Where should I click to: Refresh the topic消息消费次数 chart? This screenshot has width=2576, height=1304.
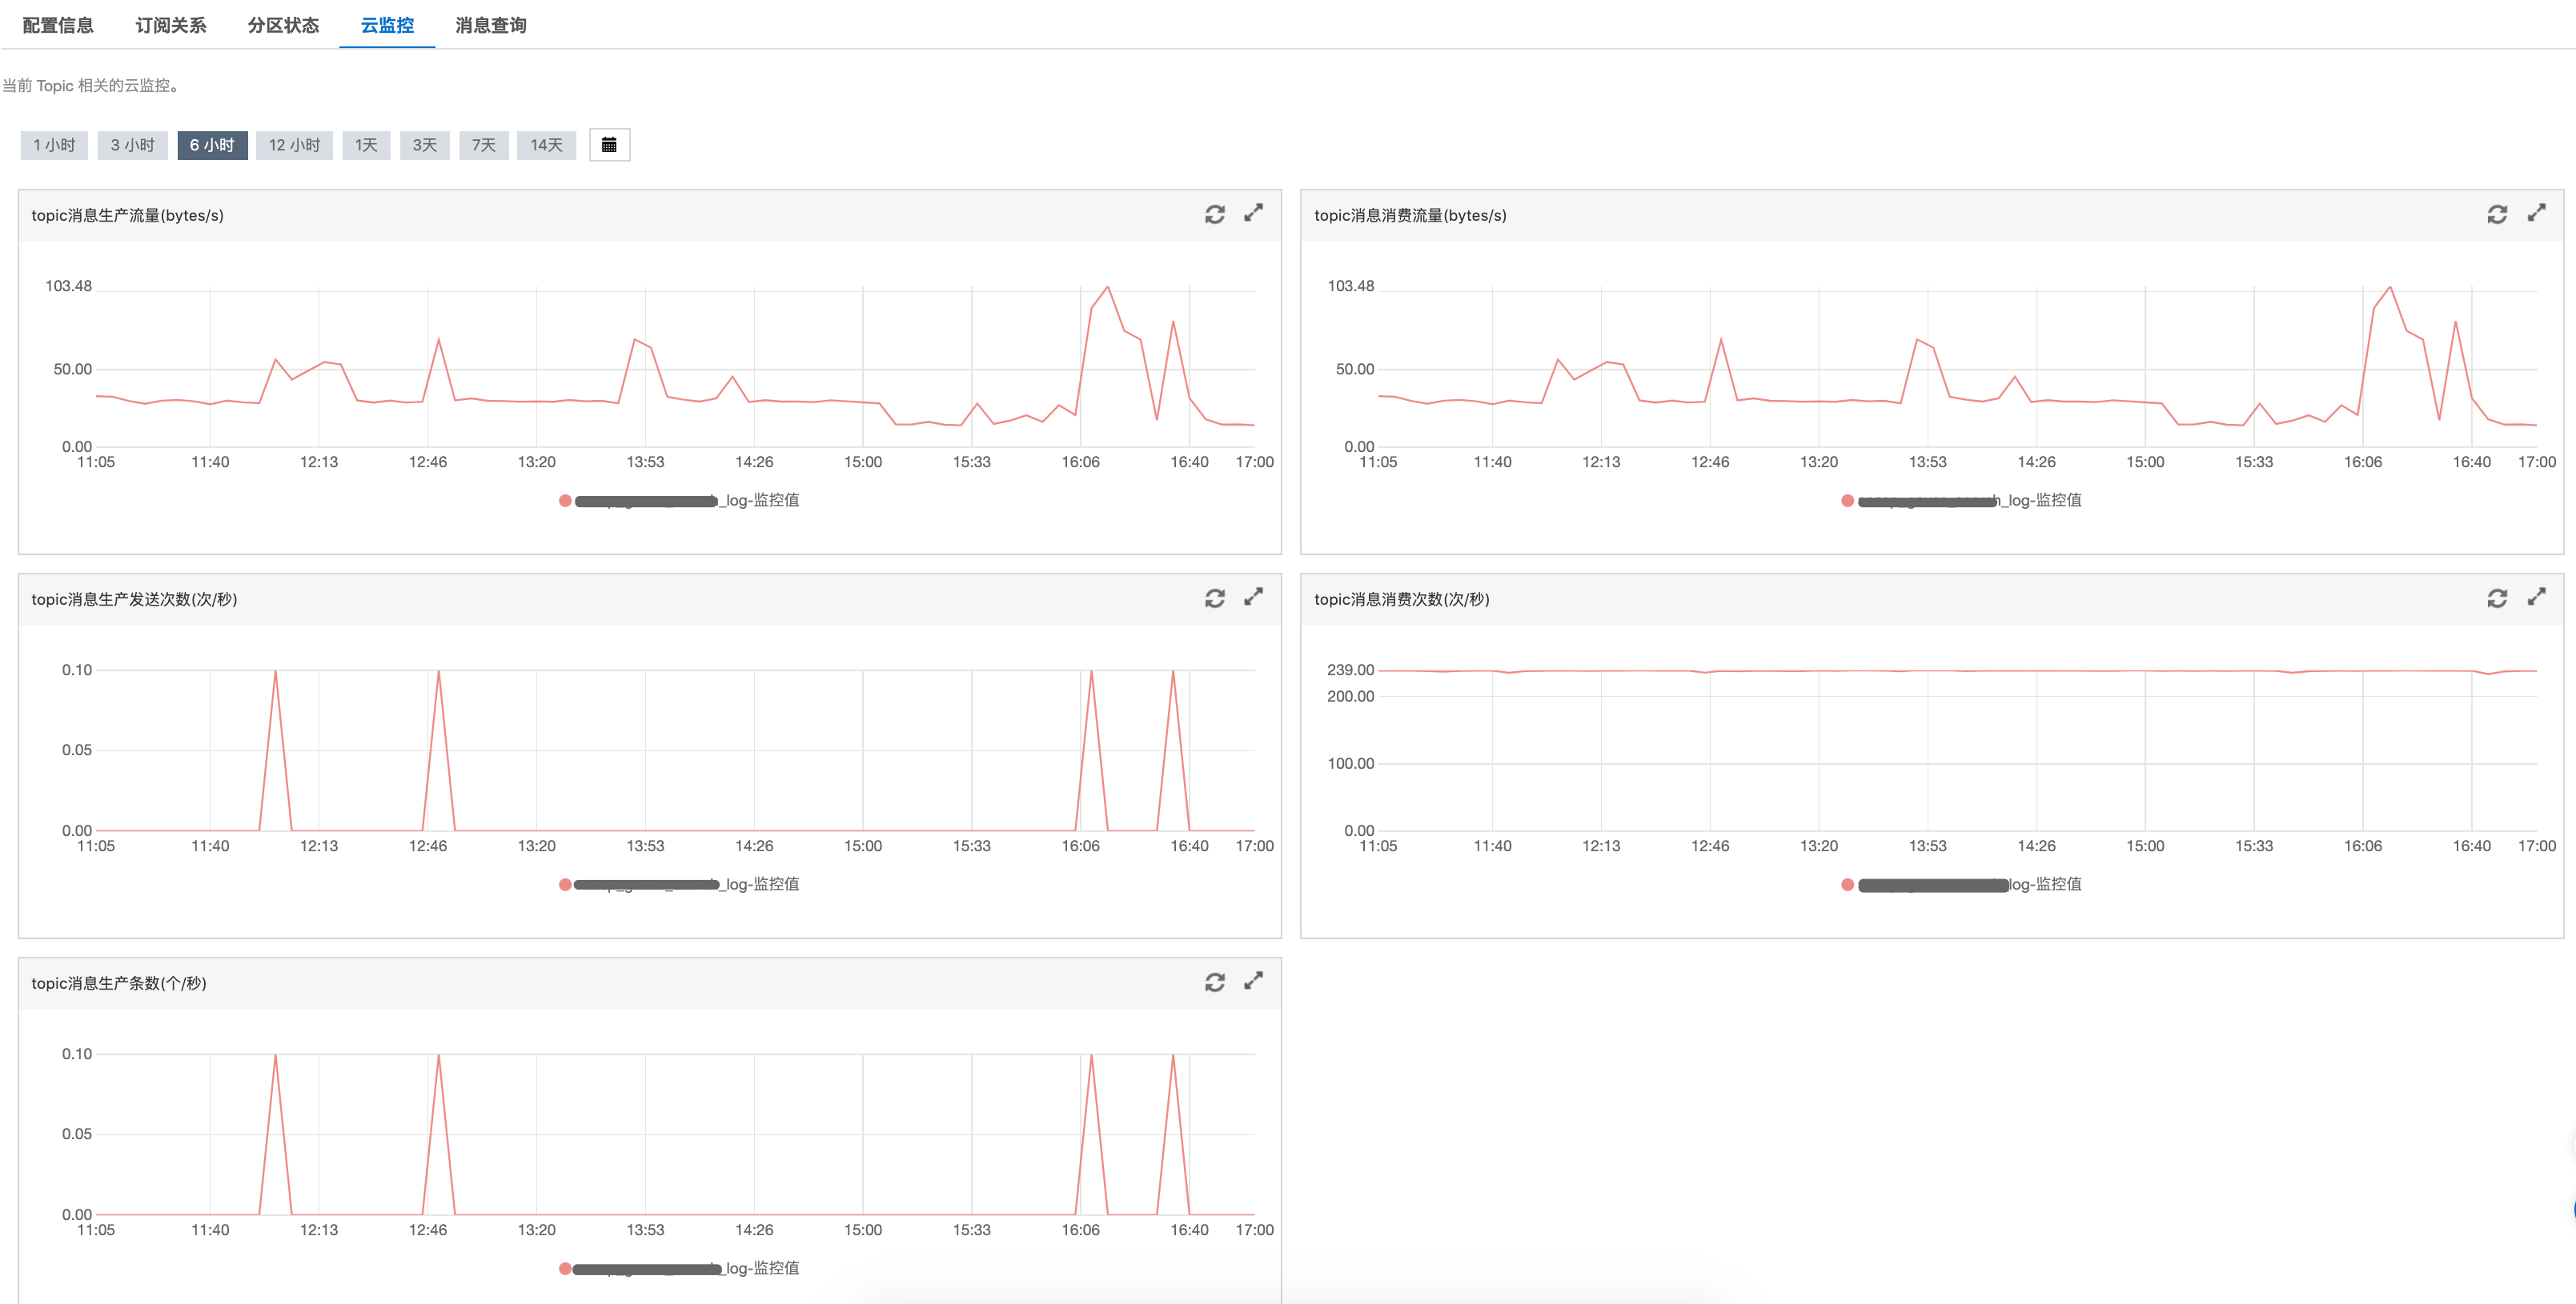[2497, 598]
